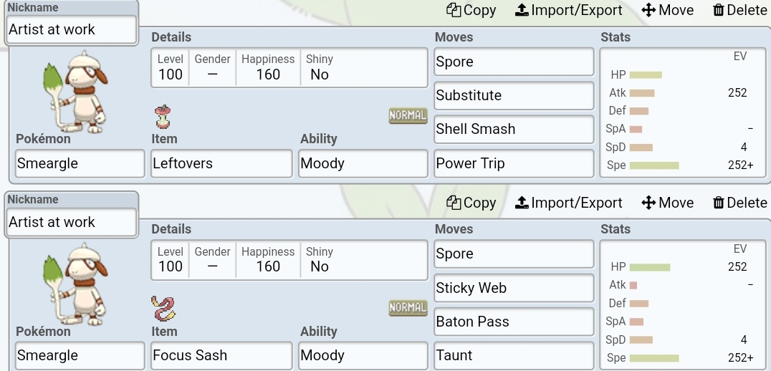This screenshot has height=371, width=771.
Task: Edit the first Artist at work nickname
Action: coord(72,29)
